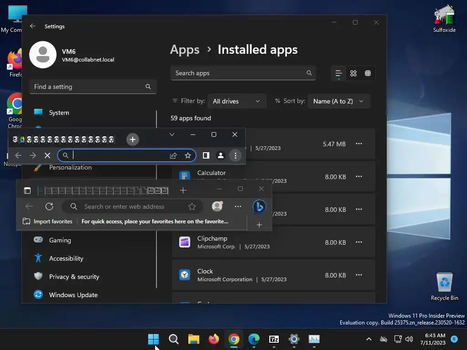Click Chrome share this page icon
The width and height of the screenshot is (467, 350).
173,155
